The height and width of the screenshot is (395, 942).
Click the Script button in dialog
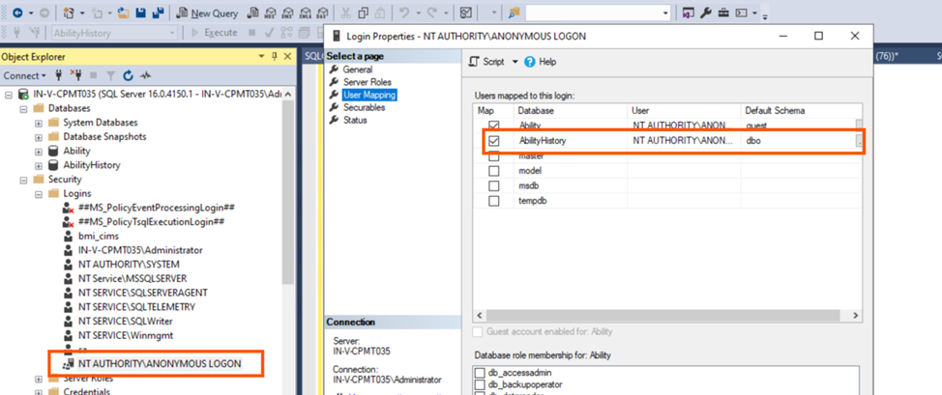pyautogui.click(x=486, y=62)
